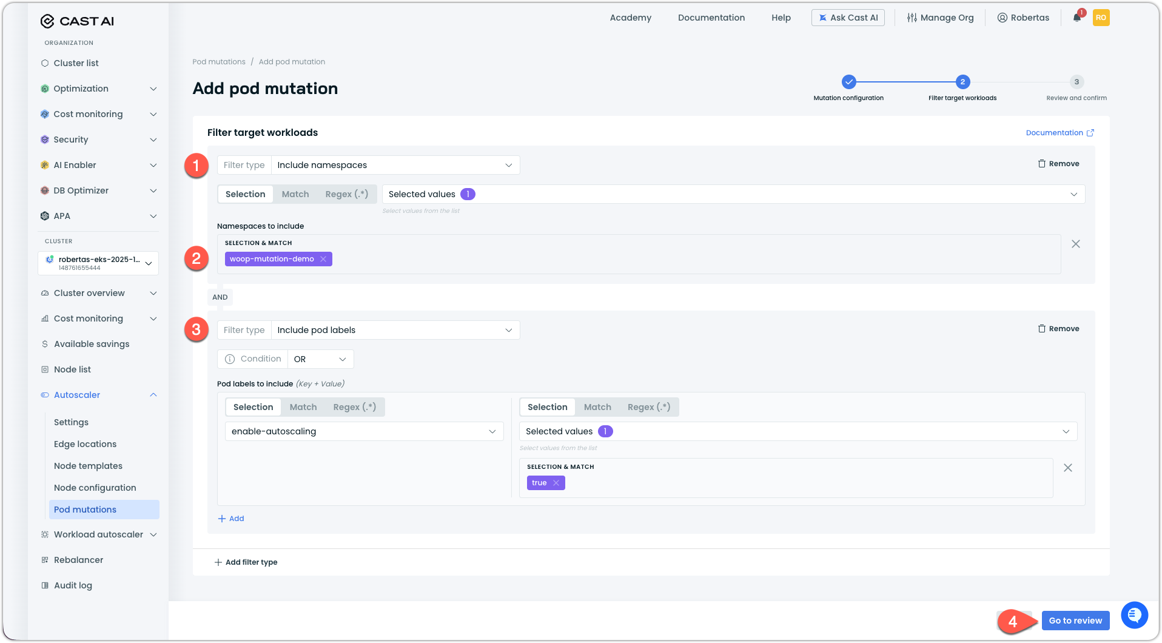Collapse the Autoscaler section
Screen dimensions: 1162x643
click(x=153, y=395)
